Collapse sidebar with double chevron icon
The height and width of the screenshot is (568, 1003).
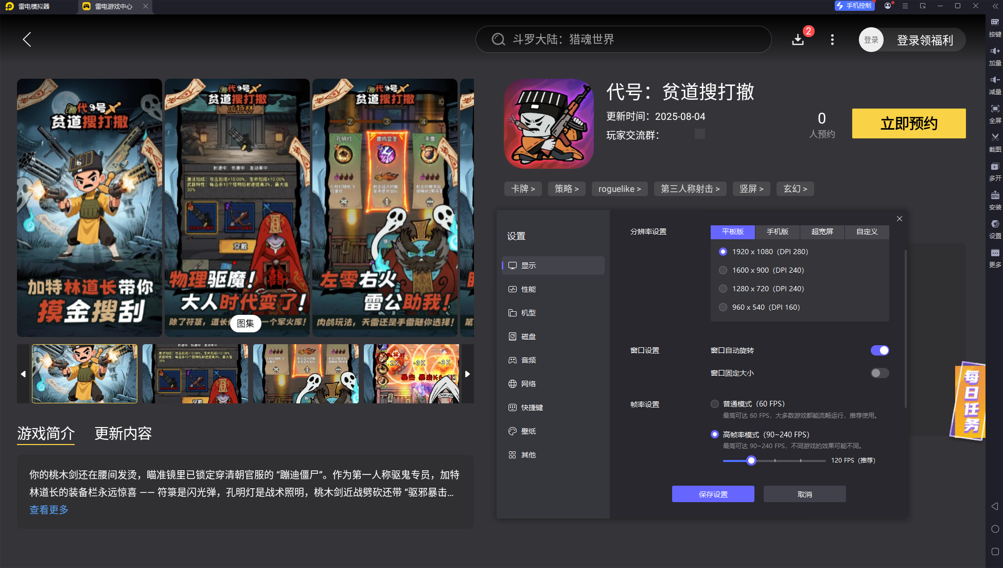coord(995,6)
